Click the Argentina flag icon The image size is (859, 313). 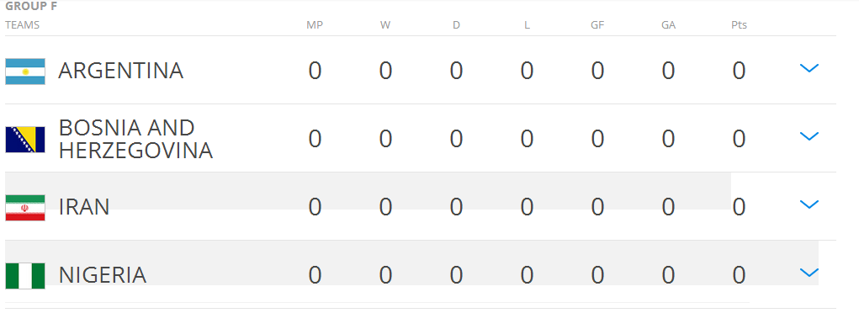[x=25, y=72]
